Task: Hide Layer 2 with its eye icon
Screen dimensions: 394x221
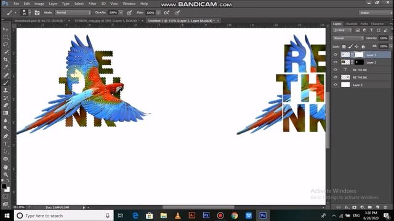Action: pyautogui.click(x=336, y=62)
